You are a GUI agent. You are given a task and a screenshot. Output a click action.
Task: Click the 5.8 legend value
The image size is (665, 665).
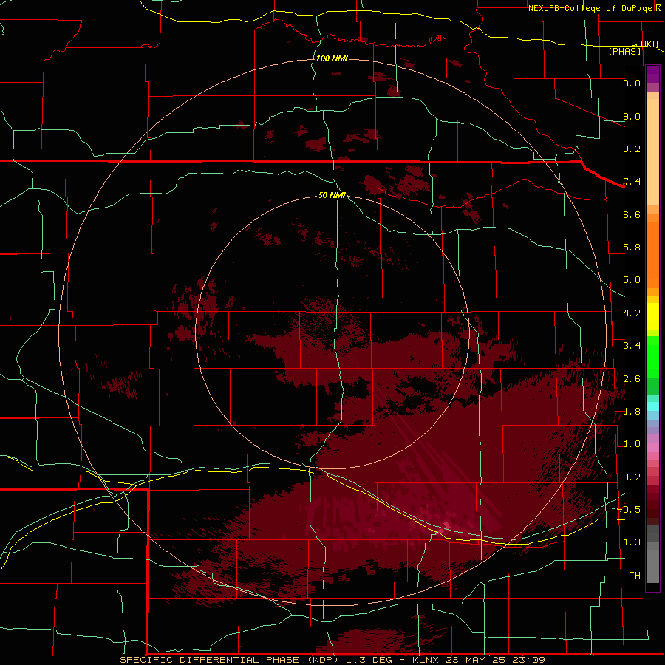pyautogui.click(x=632, y=248)
